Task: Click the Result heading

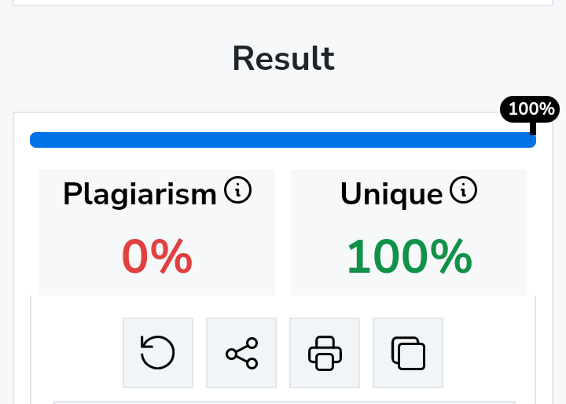Action: coord(283,59)
